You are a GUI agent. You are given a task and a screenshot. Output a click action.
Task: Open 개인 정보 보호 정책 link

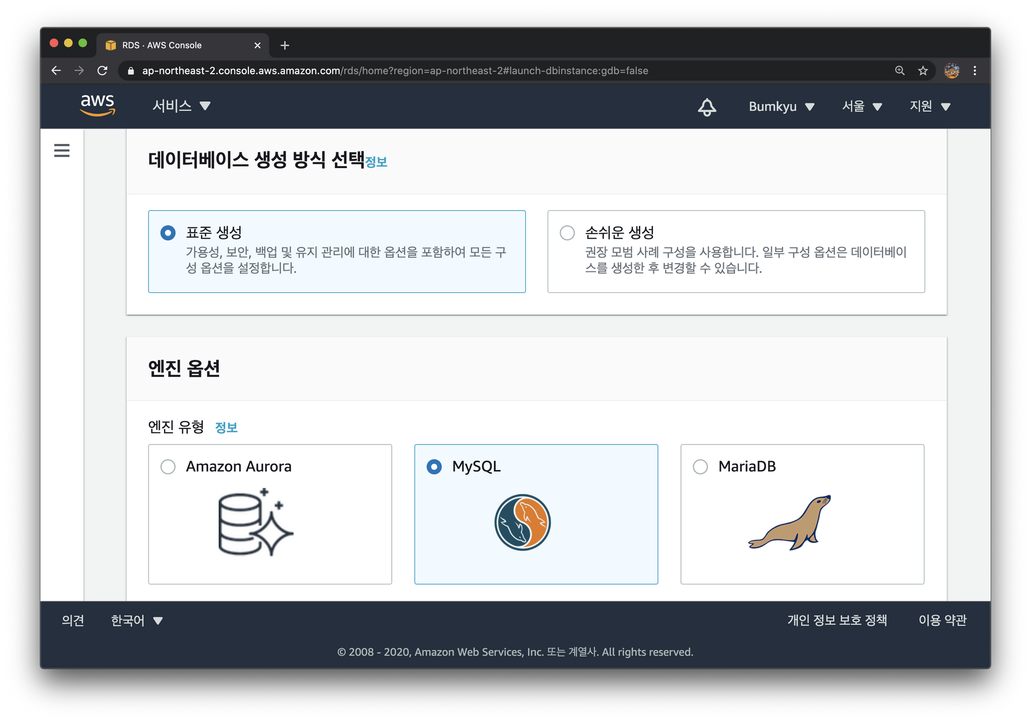coord(837,620)
